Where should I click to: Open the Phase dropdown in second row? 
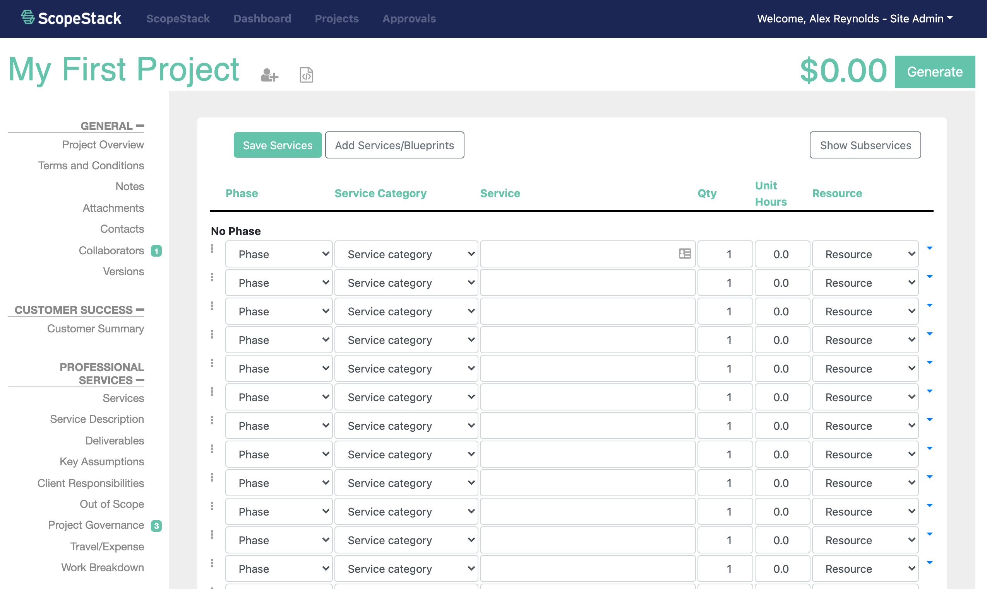(x=279, y=283)
